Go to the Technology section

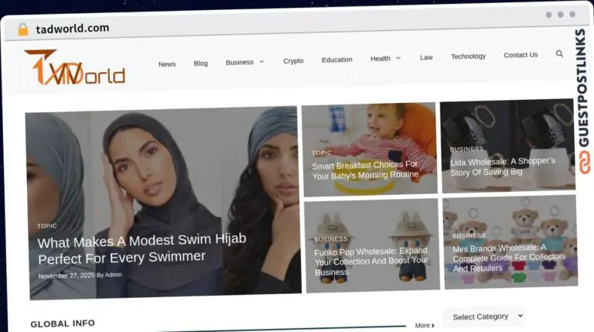coord(468,56)
